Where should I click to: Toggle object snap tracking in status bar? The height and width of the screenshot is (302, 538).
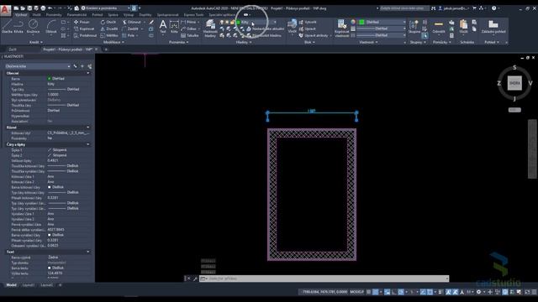click(x=423, y=292)
